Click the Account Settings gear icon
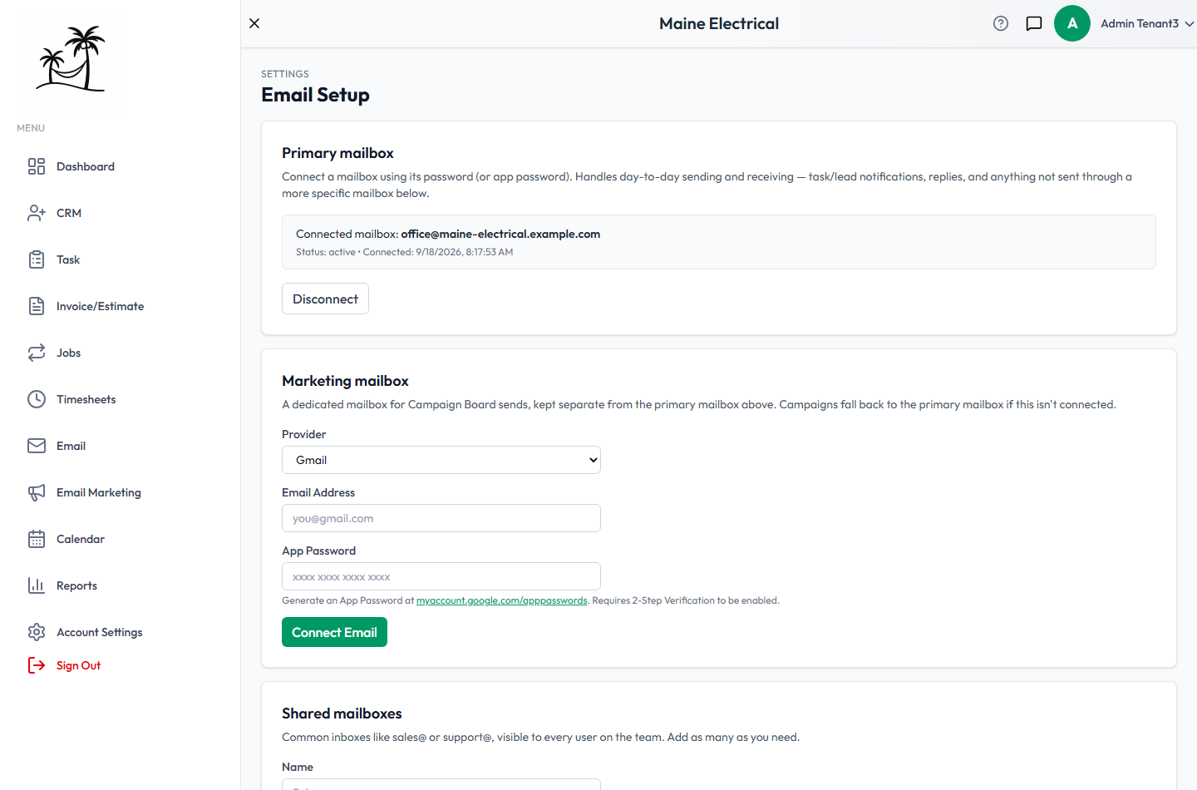 [x=37, y=632]
